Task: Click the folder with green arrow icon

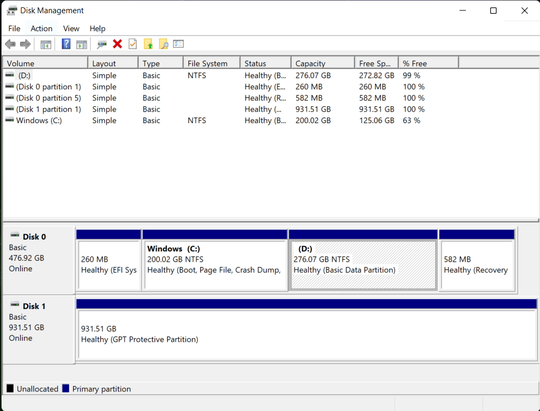Action: [148, 44]
